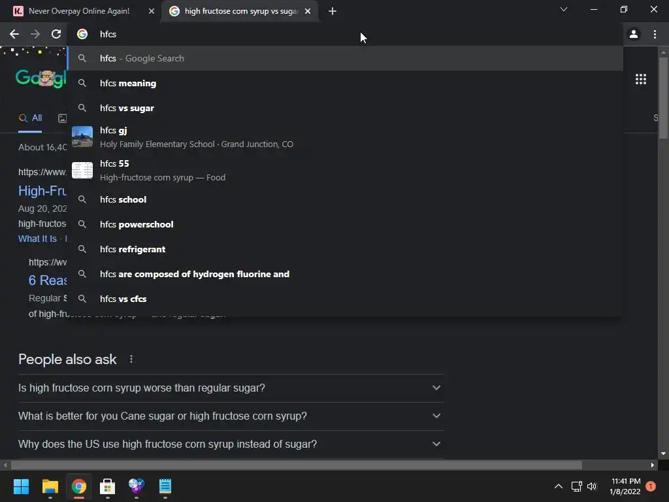Choose 'hfcs 55' High-fructose corn syrup suggestion

(x=346, y=171)
